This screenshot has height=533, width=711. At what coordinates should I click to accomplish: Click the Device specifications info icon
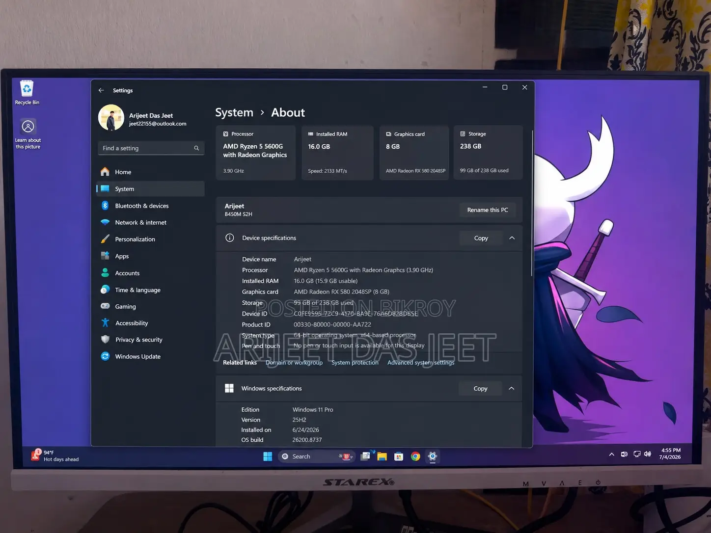coord(229,238)
